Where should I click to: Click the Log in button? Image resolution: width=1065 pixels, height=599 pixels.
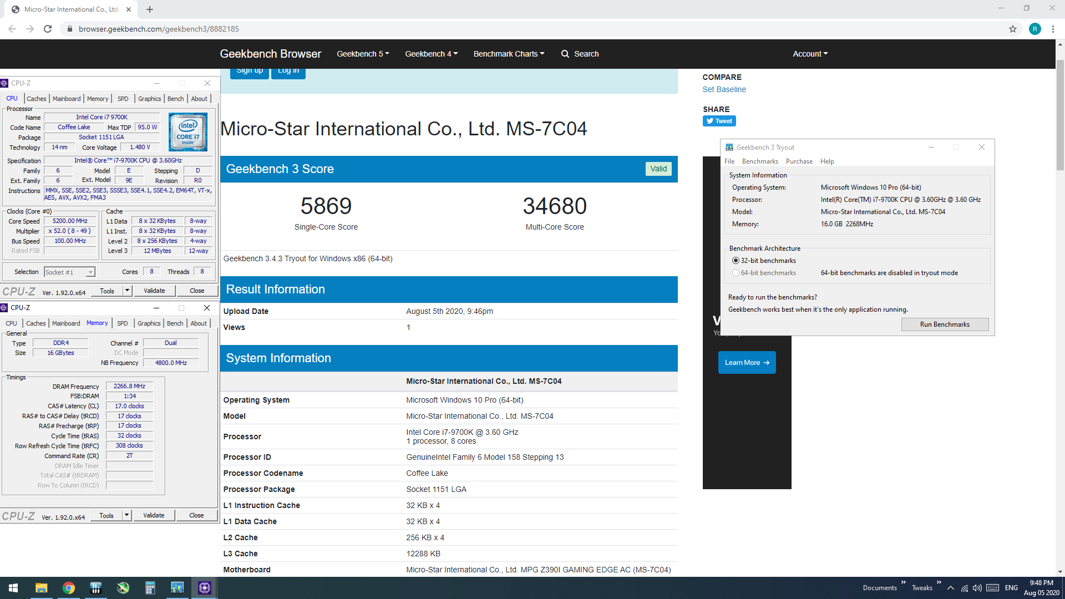coord(288,71)
